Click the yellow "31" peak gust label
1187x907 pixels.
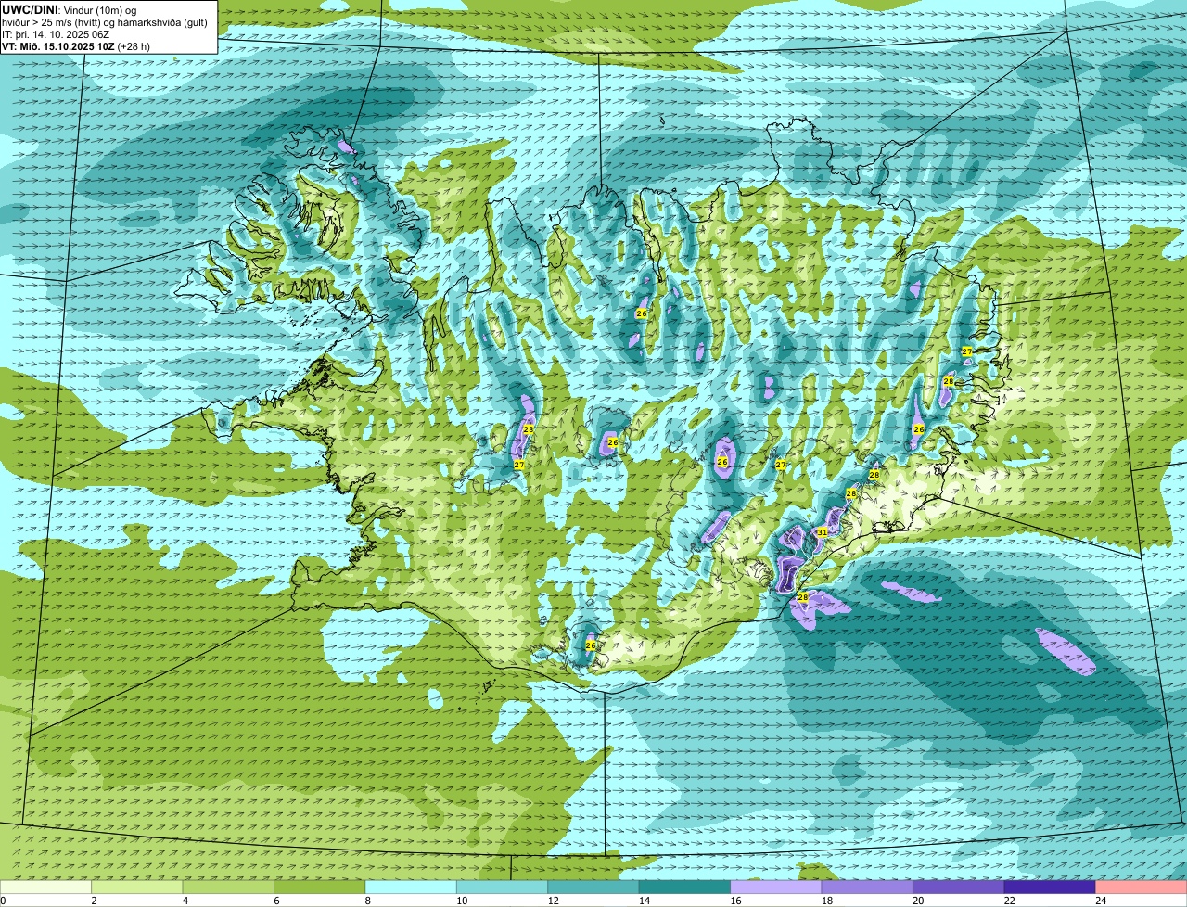click(x=822, y=532)
